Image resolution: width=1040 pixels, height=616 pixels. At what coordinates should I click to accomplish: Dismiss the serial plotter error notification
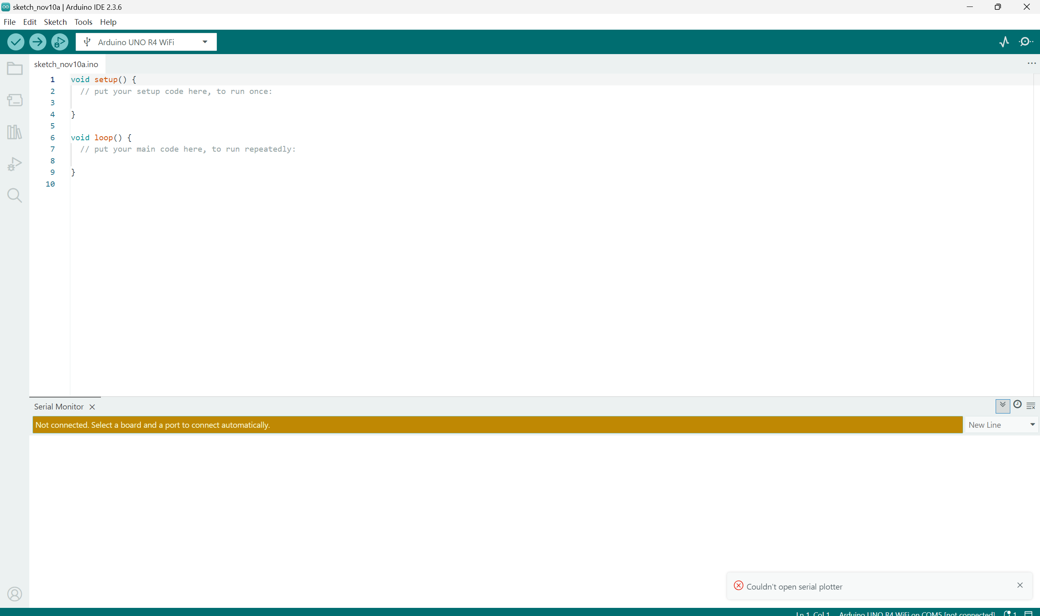(x=1020, y=585)
